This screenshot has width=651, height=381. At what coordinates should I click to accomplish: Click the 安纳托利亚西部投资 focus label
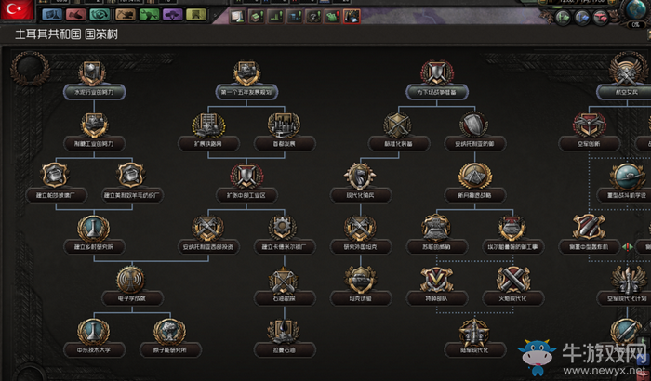point(208,247)
